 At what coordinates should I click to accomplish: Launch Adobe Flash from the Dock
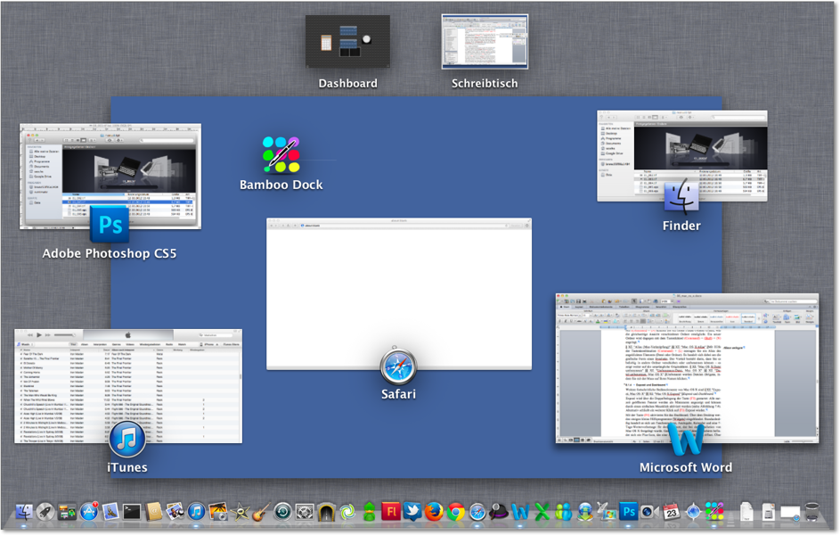coord(390,512)
